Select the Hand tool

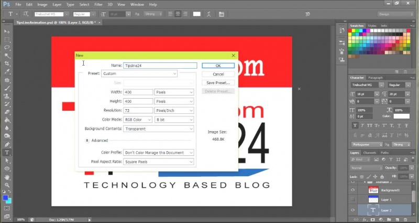pyautogui.click(x=7, y=177)
